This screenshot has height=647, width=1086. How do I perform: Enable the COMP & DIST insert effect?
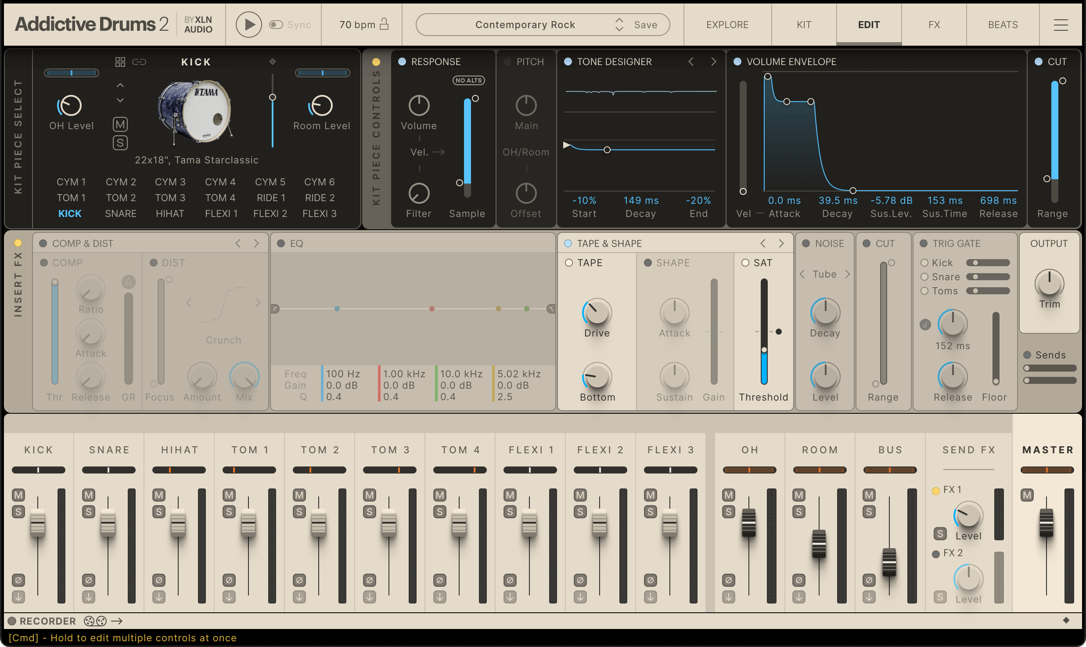(x=43, y=243)
